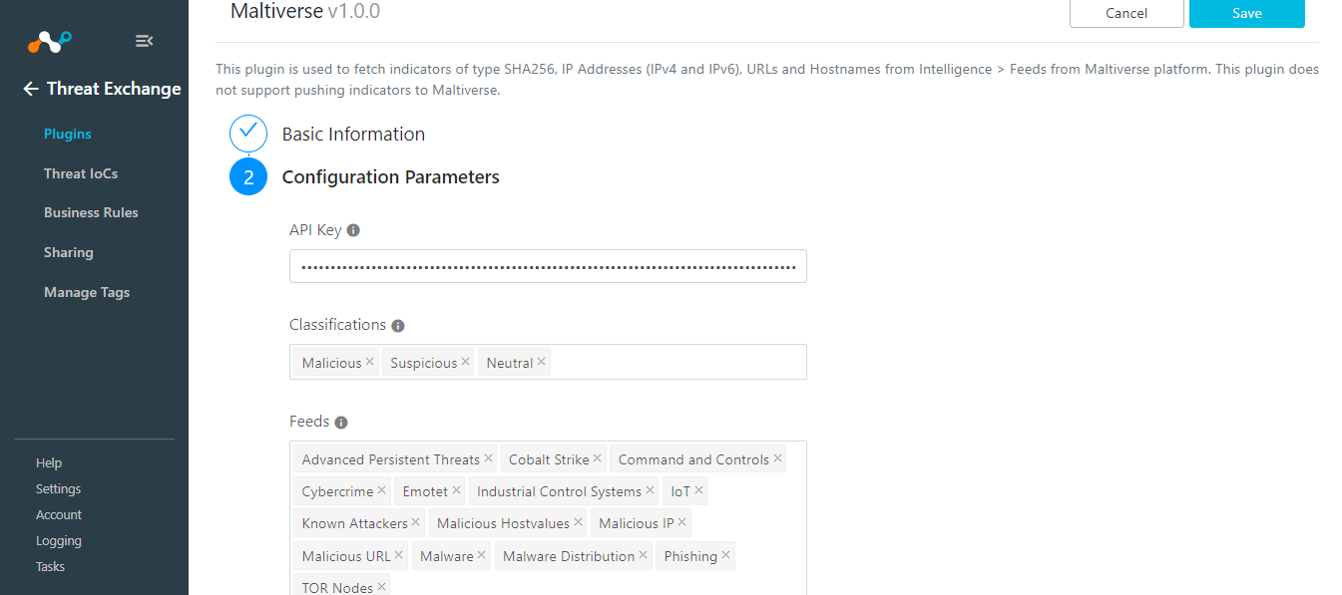Collapse sidebar with the menu fold icon
The image size is (1342, 595).
click(x=144, y=41)
